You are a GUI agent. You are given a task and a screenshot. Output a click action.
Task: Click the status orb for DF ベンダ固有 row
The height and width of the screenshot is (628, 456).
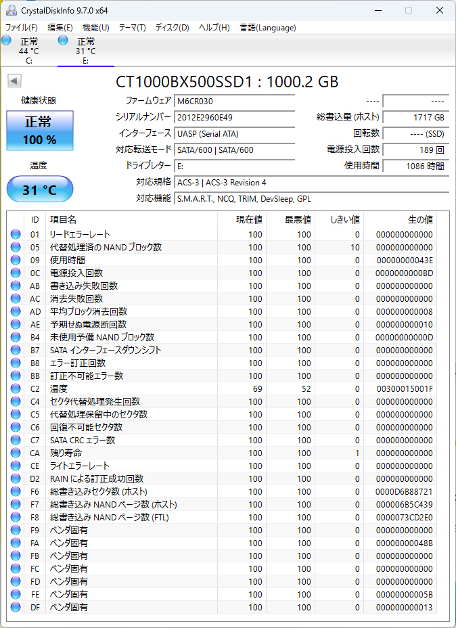16,607
